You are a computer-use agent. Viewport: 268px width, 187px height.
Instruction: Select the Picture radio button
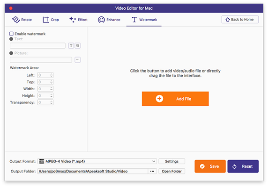coord(11,53)
